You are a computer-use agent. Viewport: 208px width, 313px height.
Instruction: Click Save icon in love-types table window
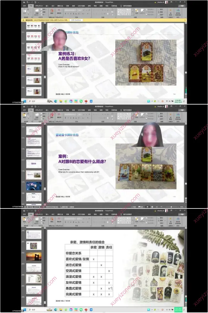[24, 211]
